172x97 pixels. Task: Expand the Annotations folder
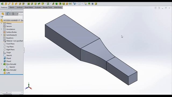[x=1, y=29]
